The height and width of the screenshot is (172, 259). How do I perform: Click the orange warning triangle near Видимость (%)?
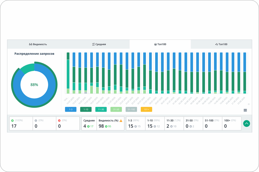[121, 121]
